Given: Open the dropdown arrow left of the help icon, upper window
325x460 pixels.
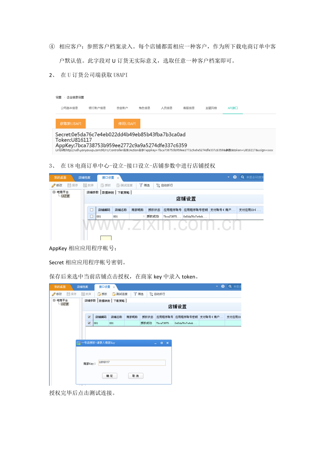Looking at the screenshot, I should coord(229,177).
